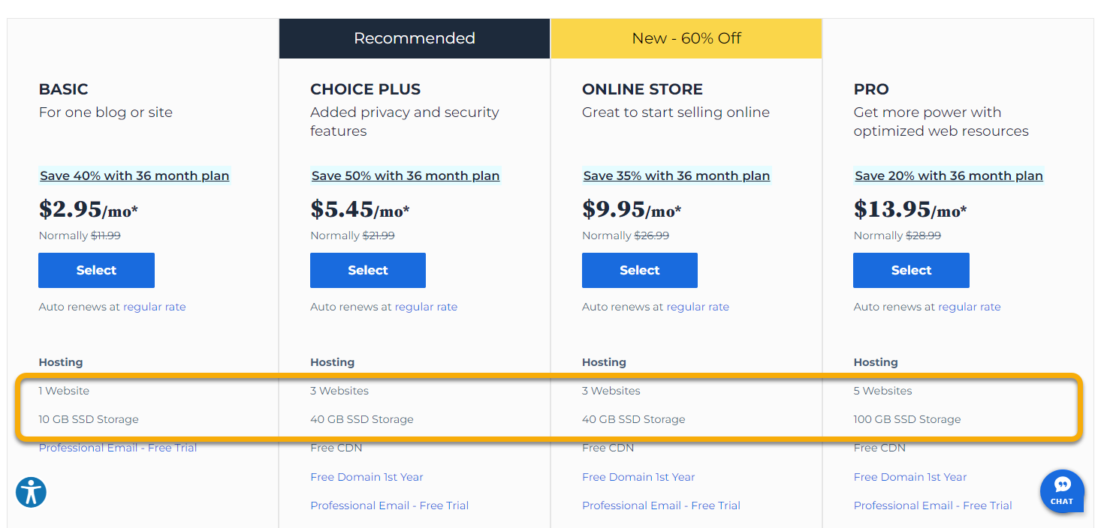This screenshot has height=528, width=1101.
Task: Open Free Domain 1st Year under PRO
Action: 909,476
